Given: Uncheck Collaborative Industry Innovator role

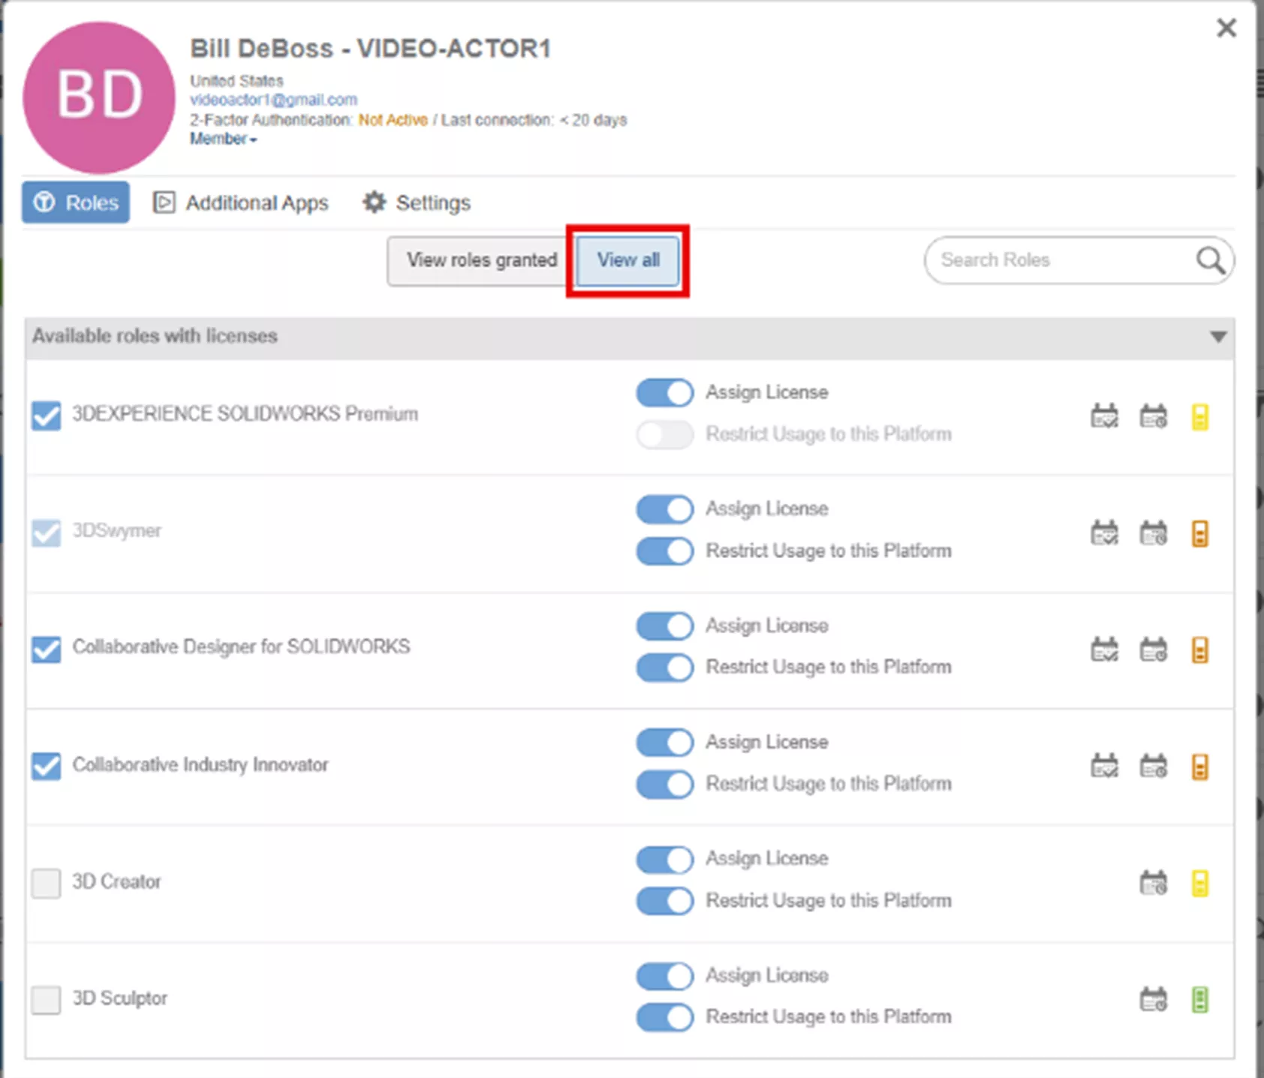Looking at the screenshot, I should click(x=47, y=766).
